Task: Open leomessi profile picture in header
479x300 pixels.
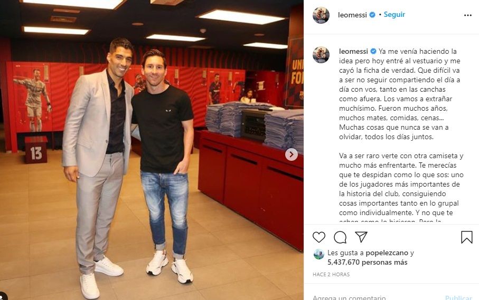Action: click(321, 15)
